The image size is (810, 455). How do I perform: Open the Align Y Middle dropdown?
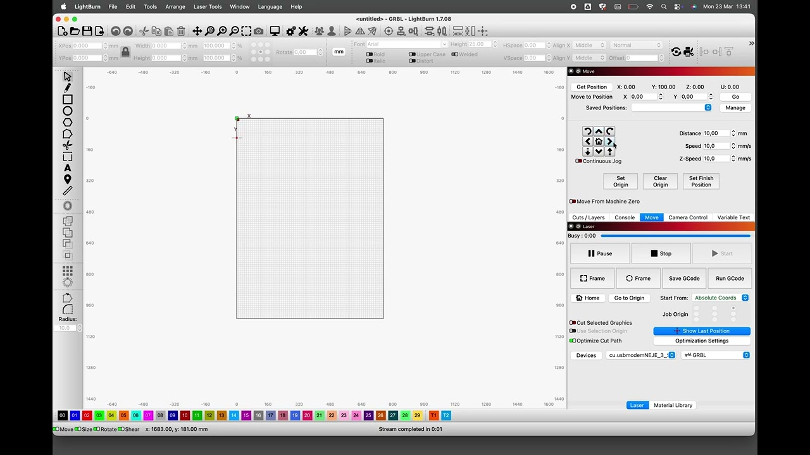[590, 58]
